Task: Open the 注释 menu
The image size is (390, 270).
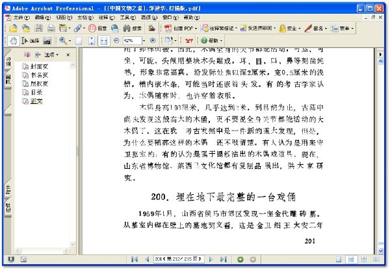Action: pyautogui.click(x=107, y=18)
